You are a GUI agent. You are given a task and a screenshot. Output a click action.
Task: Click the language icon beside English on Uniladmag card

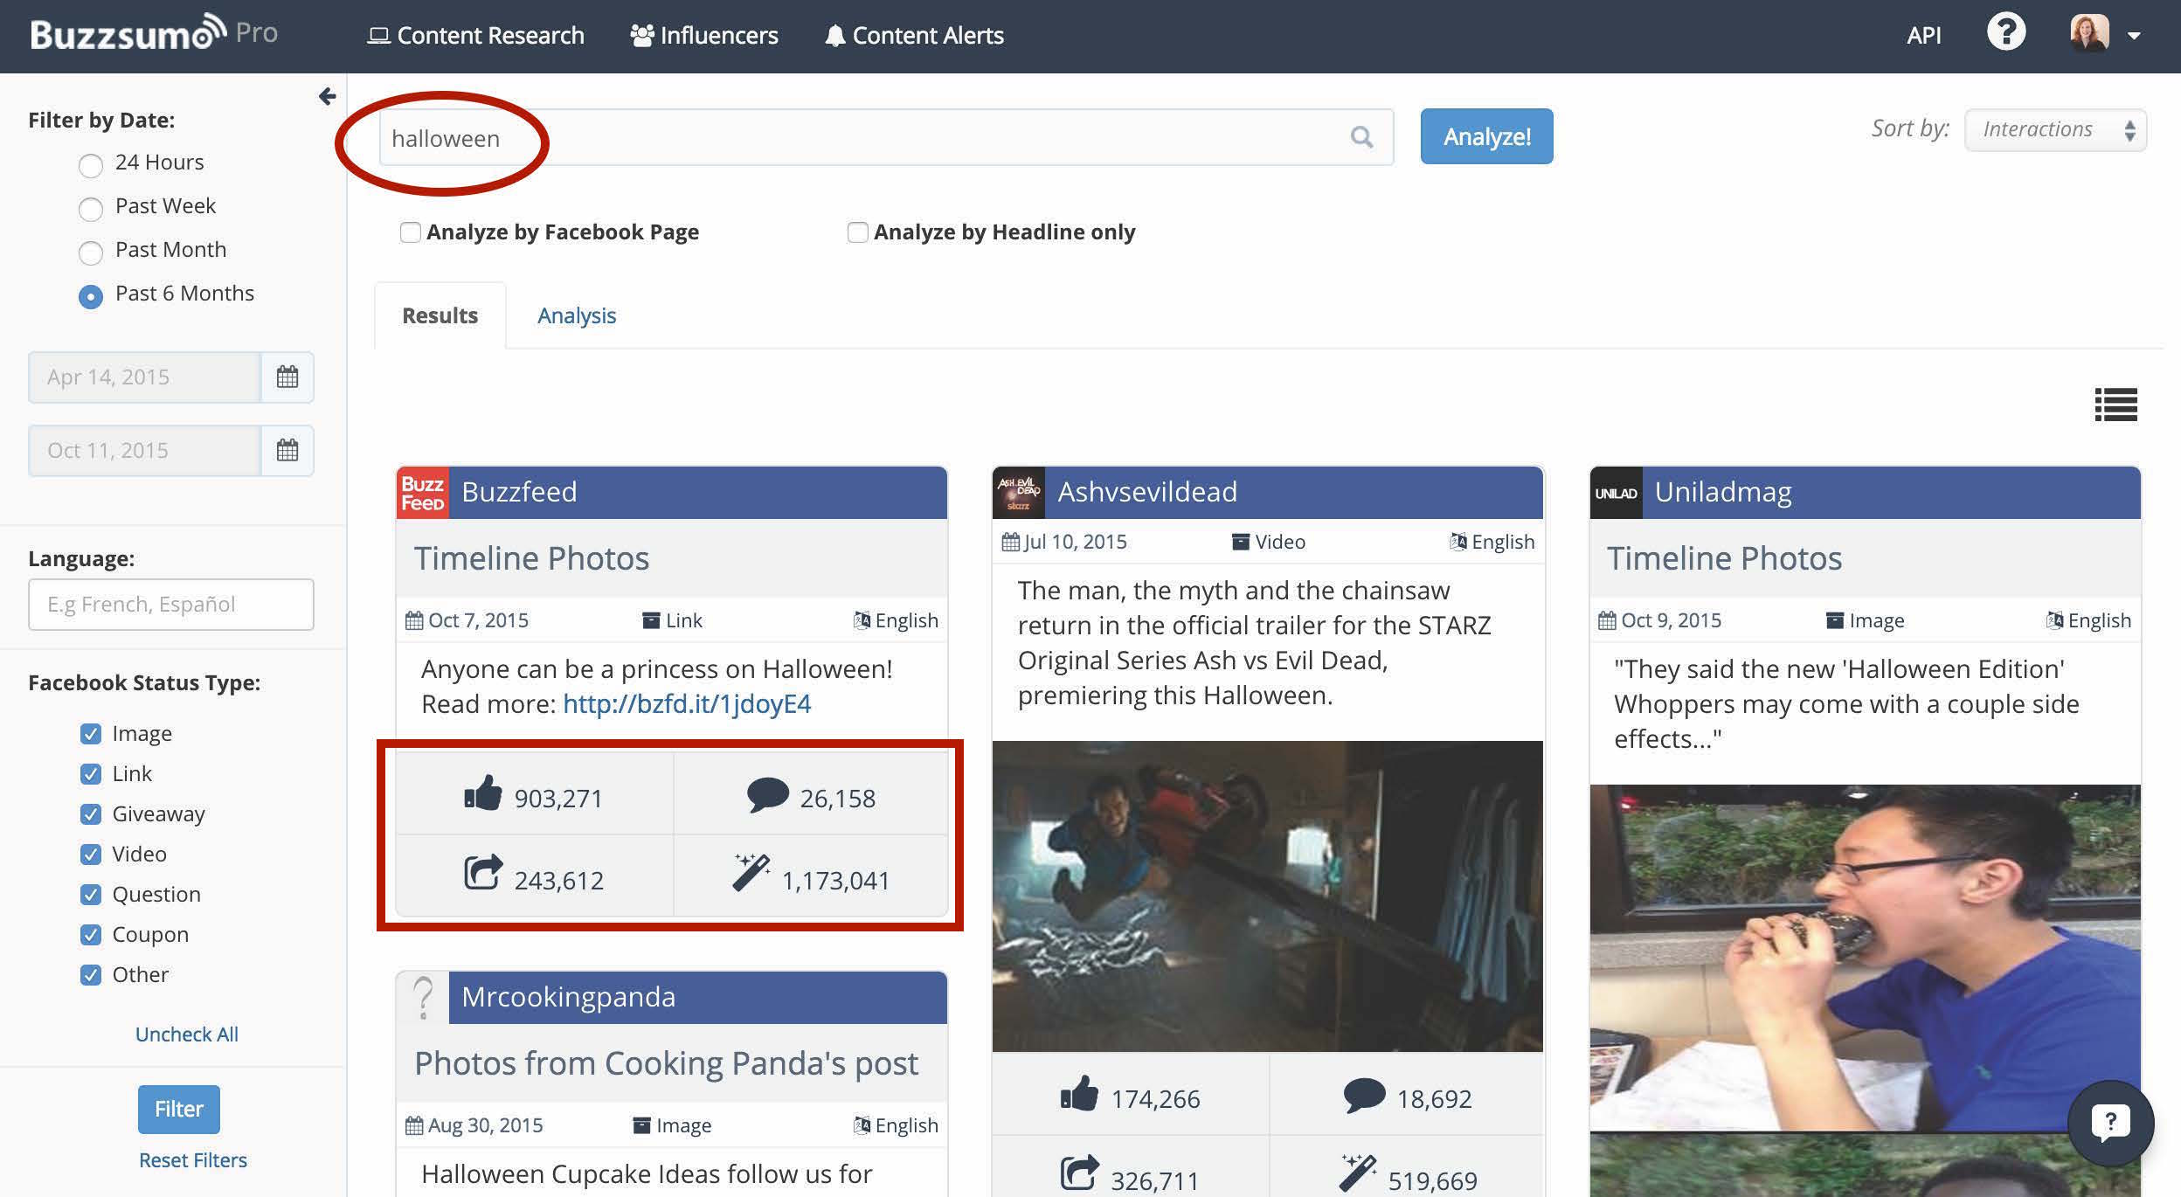tap(2054, 620)
